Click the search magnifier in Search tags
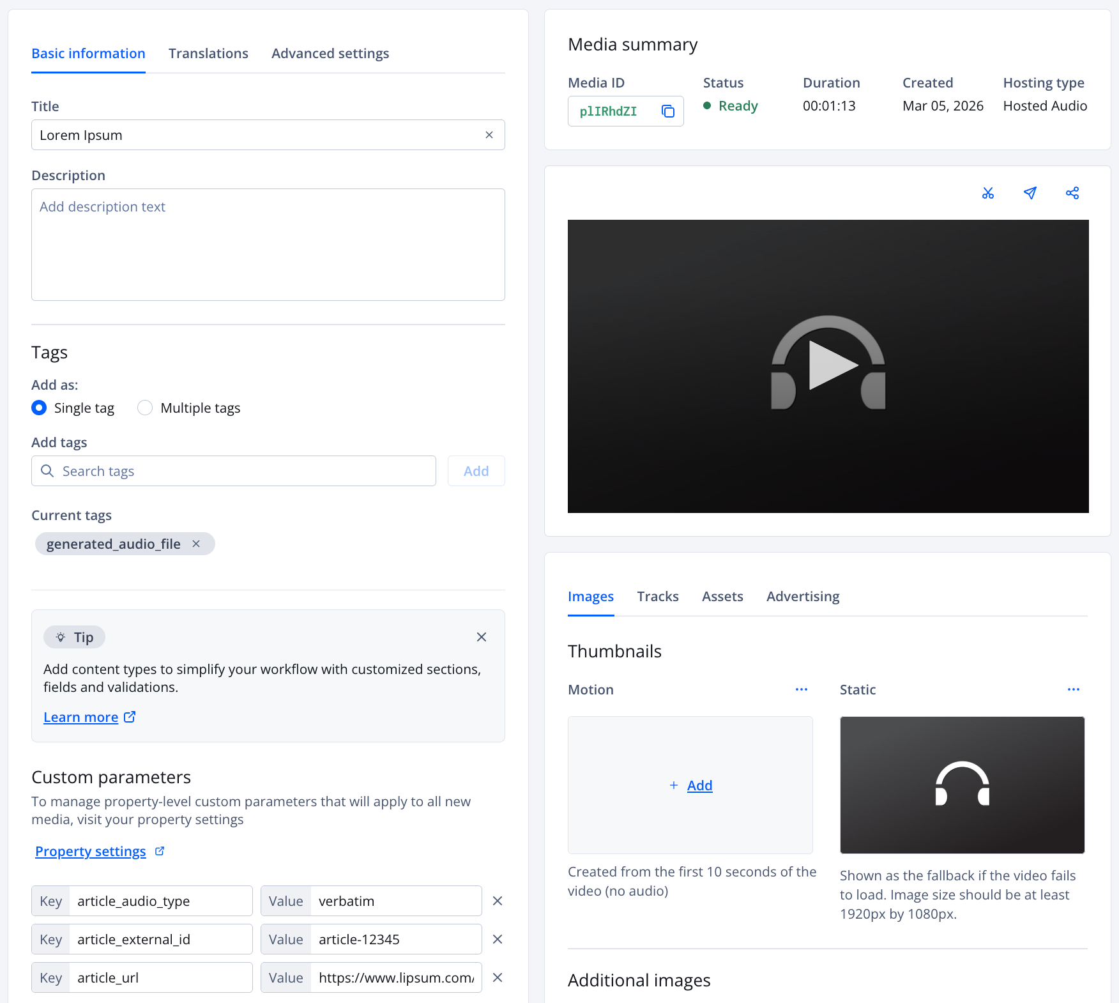Screen dimensions: 1119x1003 [x=47, y=470]
